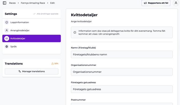Go to the Fannys Amazing Race breadcrumb
The height and width of the screenshot is (105, 180).
coord(33,3)
